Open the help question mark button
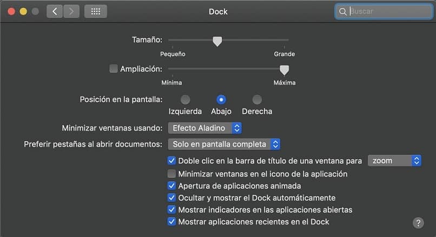The height and width of the screenshot is (237, 436). (418, 222)
